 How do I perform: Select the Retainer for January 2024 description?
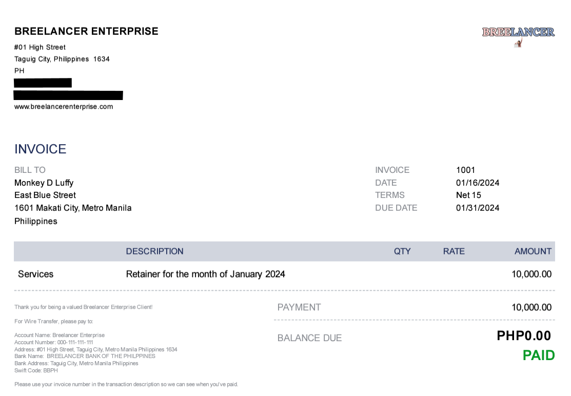click(205, 274)
